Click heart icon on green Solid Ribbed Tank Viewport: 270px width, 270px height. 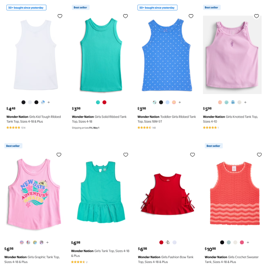(126, 16)
